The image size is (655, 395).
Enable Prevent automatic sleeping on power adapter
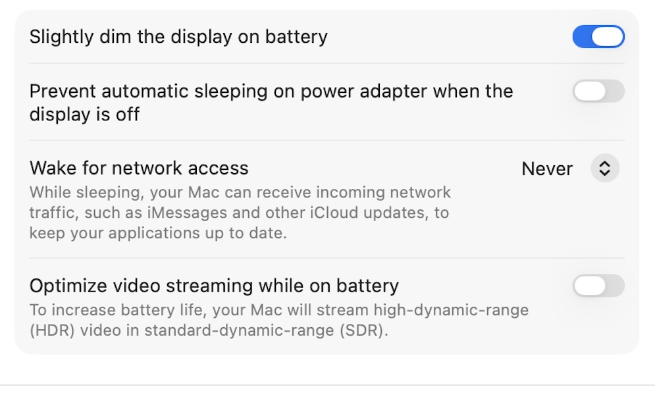[598, 92]
